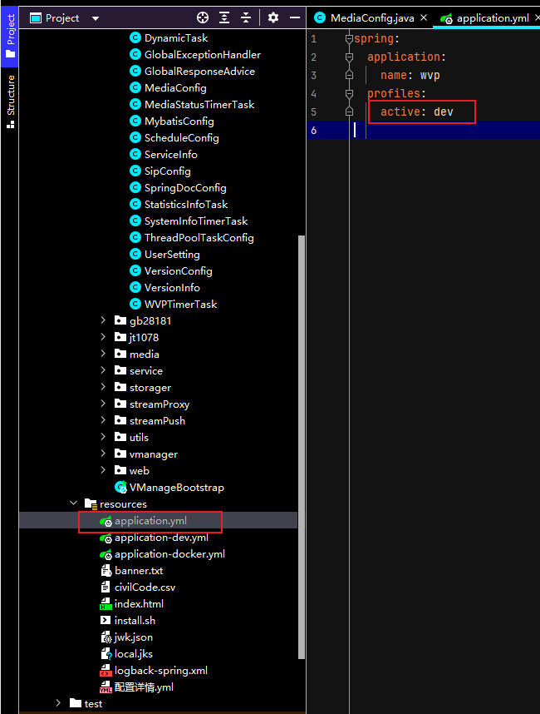Screen dimensions: 540x714
Task: Open install.sh script file
Action: pos(128,621)
